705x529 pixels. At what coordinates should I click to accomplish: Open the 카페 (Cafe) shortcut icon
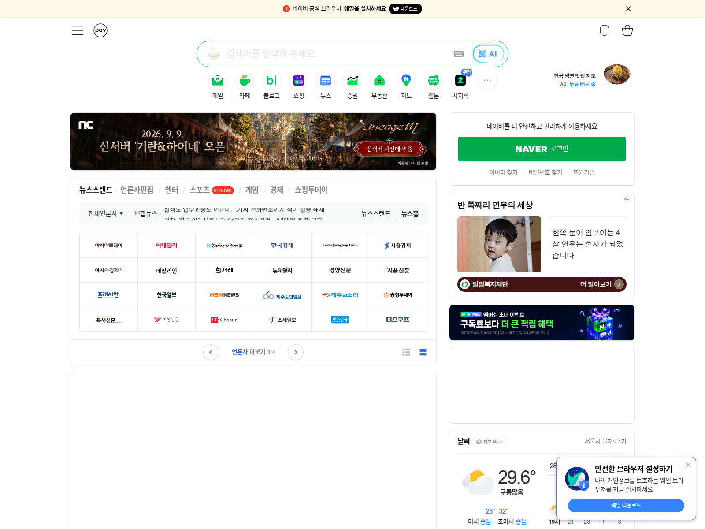(245, 80)
